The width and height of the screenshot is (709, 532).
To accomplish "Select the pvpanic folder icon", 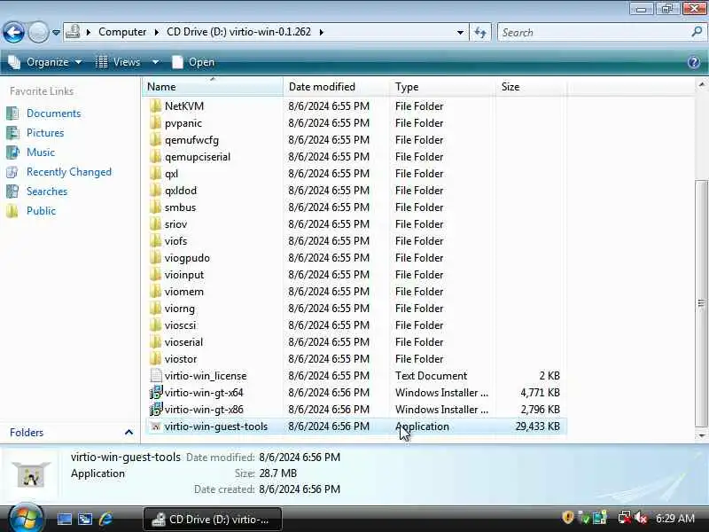I will click(155, 123).
